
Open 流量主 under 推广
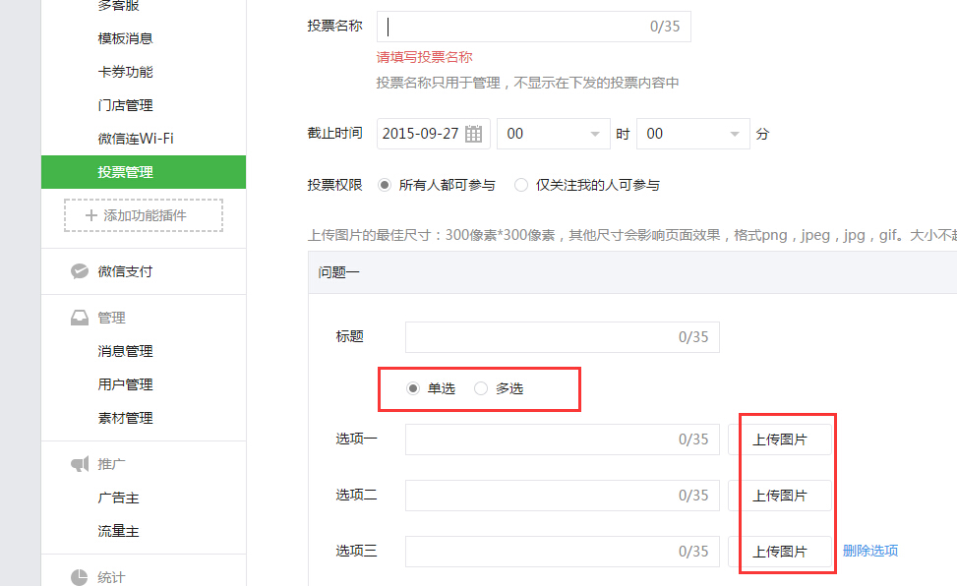click(118, 531)
